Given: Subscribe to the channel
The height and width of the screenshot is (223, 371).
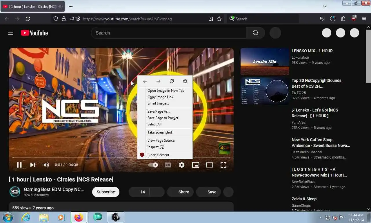Looking at the screenshot, I should click(x=106, y=192).
